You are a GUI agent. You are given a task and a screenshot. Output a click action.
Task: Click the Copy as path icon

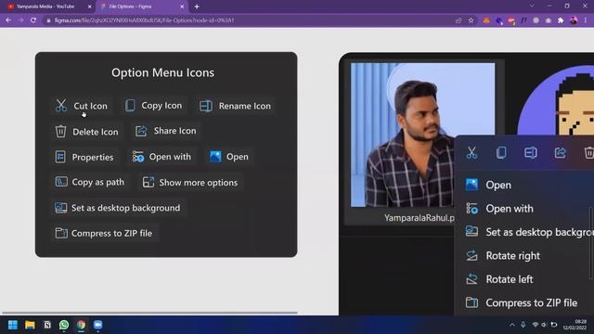tap(61, 182)
